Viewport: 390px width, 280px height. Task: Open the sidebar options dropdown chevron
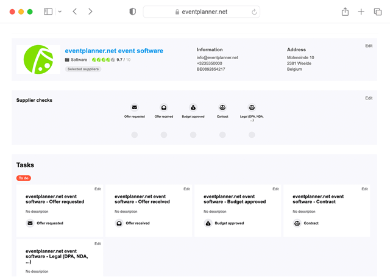pos(60,12)
